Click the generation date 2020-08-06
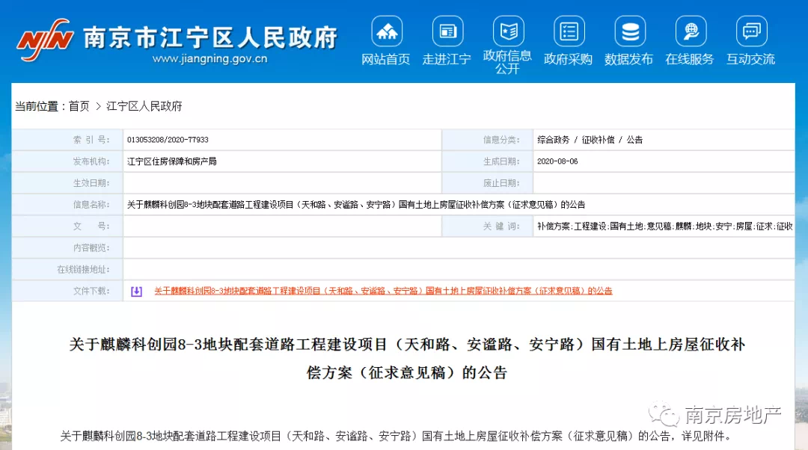Viewport: 808px width, 450px height. pos(557,161)
